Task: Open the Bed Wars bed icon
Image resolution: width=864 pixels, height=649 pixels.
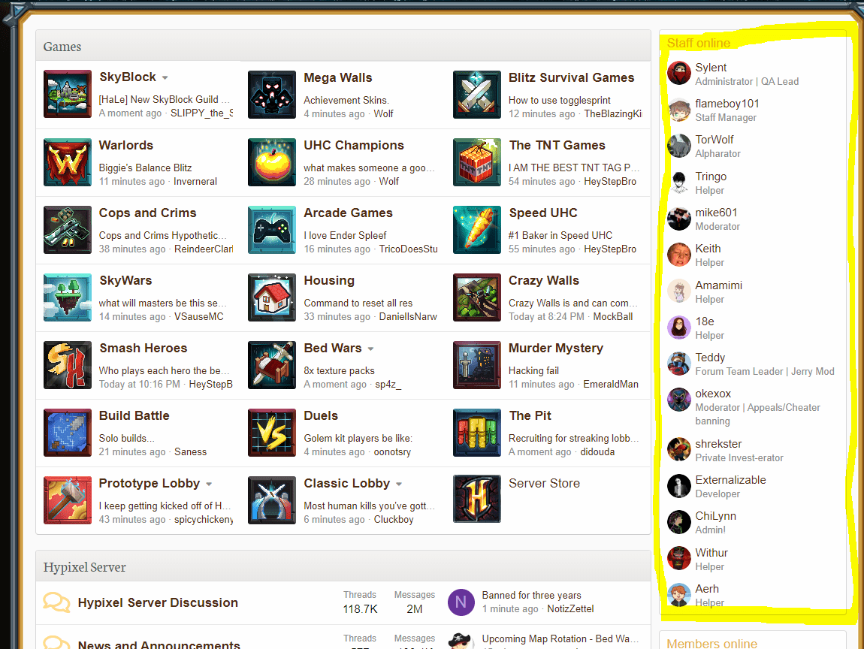Action: (272, 365)
